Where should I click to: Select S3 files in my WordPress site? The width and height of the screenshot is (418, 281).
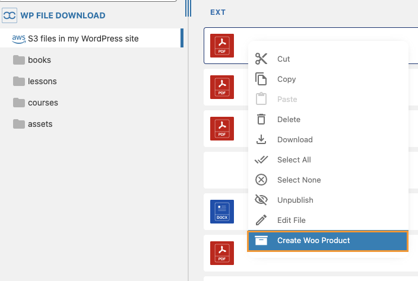tap(83, 39)
